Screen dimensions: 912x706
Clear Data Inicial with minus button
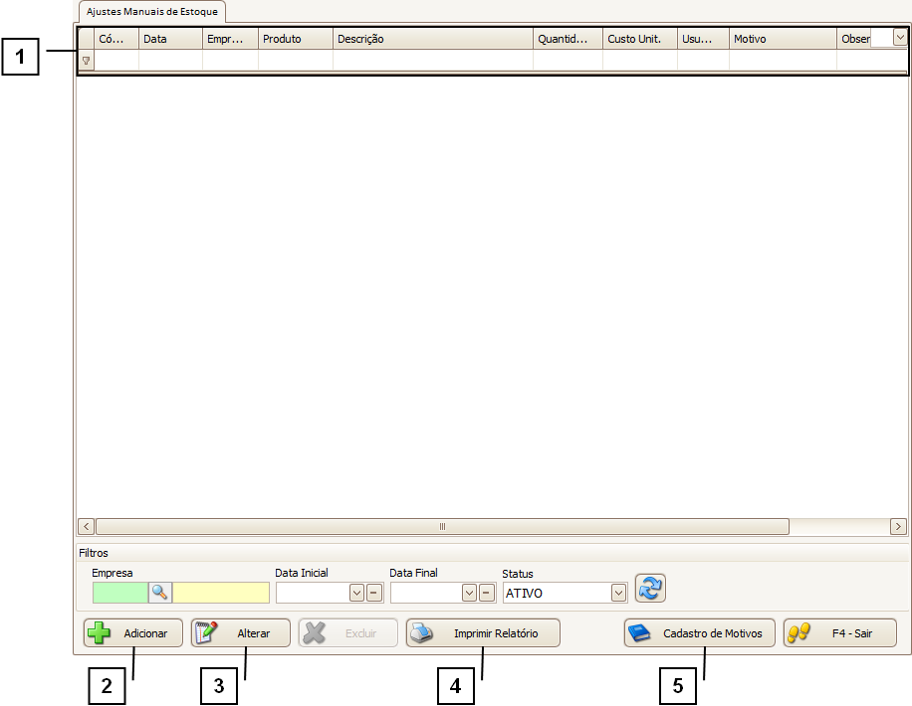tap(373, 593)
